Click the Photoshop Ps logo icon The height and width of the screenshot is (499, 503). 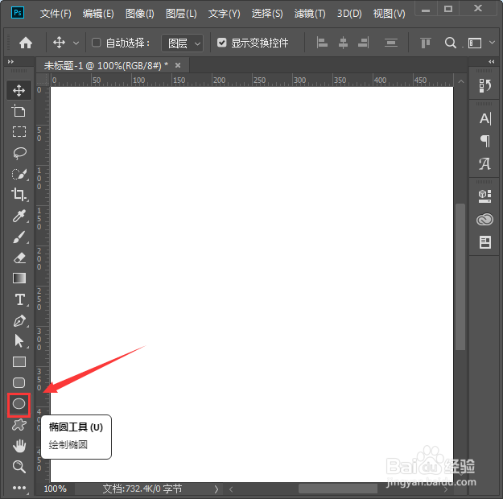tap(18, 13)
